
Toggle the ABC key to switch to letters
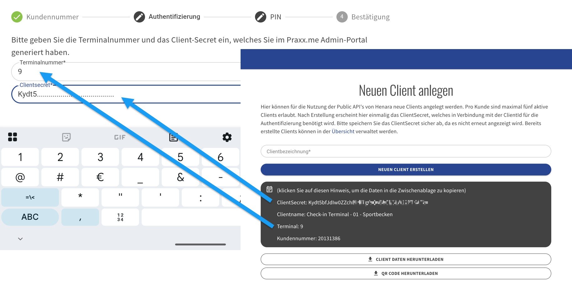click(30, 217)
